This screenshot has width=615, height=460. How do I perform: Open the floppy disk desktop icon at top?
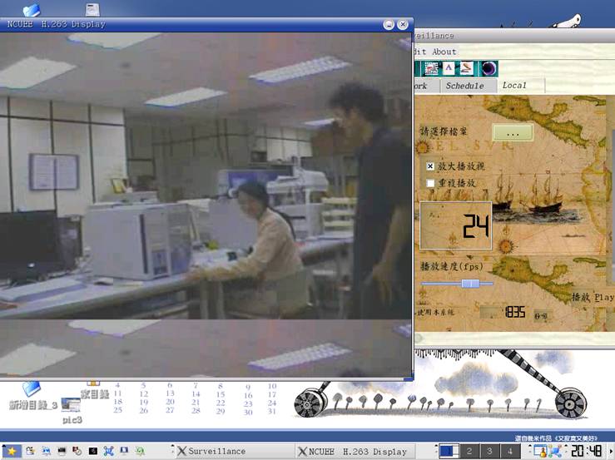point(93,10)
